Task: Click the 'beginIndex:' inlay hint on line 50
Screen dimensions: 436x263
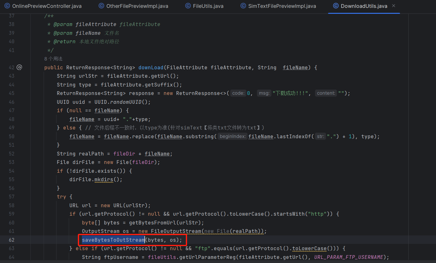Action: [x=232, y=136]
